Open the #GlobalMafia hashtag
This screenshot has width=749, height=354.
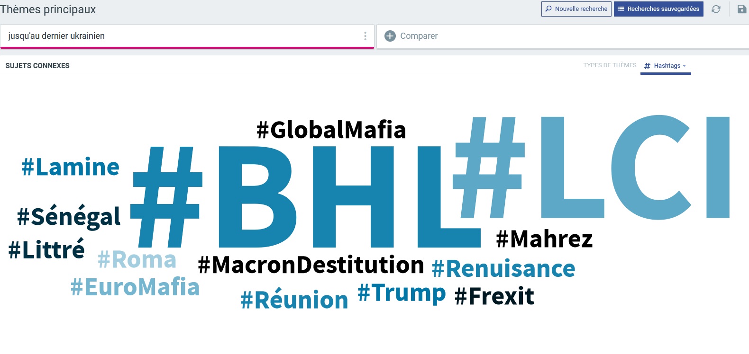[331, 130]
